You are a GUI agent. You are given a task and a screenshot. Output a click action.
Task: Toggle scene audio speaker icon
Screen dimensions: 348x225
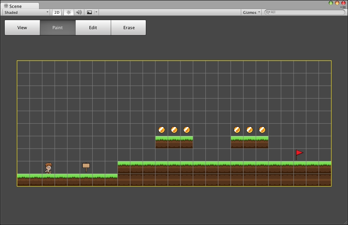click(x=79, y=13)
